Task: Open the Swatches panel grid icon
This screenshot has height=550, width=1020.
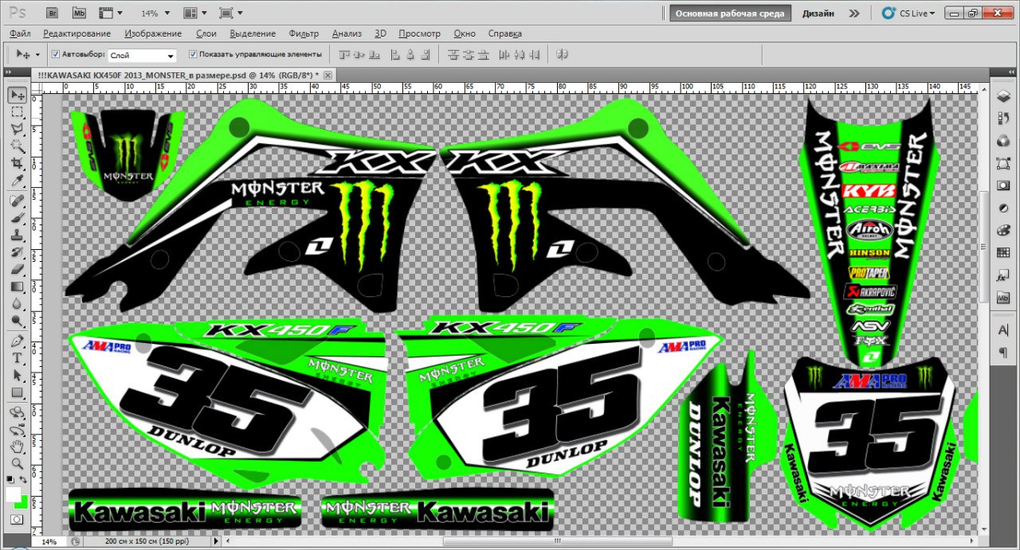Action: (1003, 252)
